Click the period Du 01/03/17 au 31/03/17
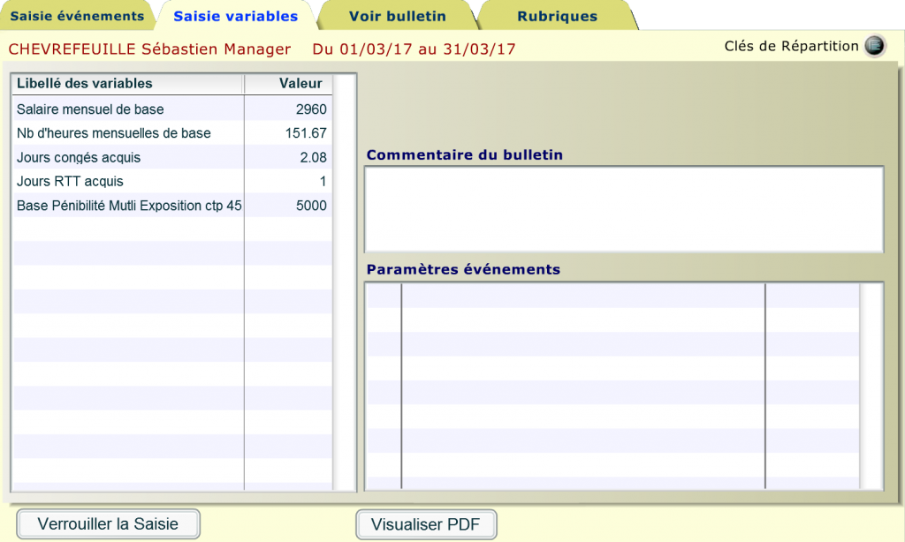The image size is (905, 542). (x=415, y=49)
